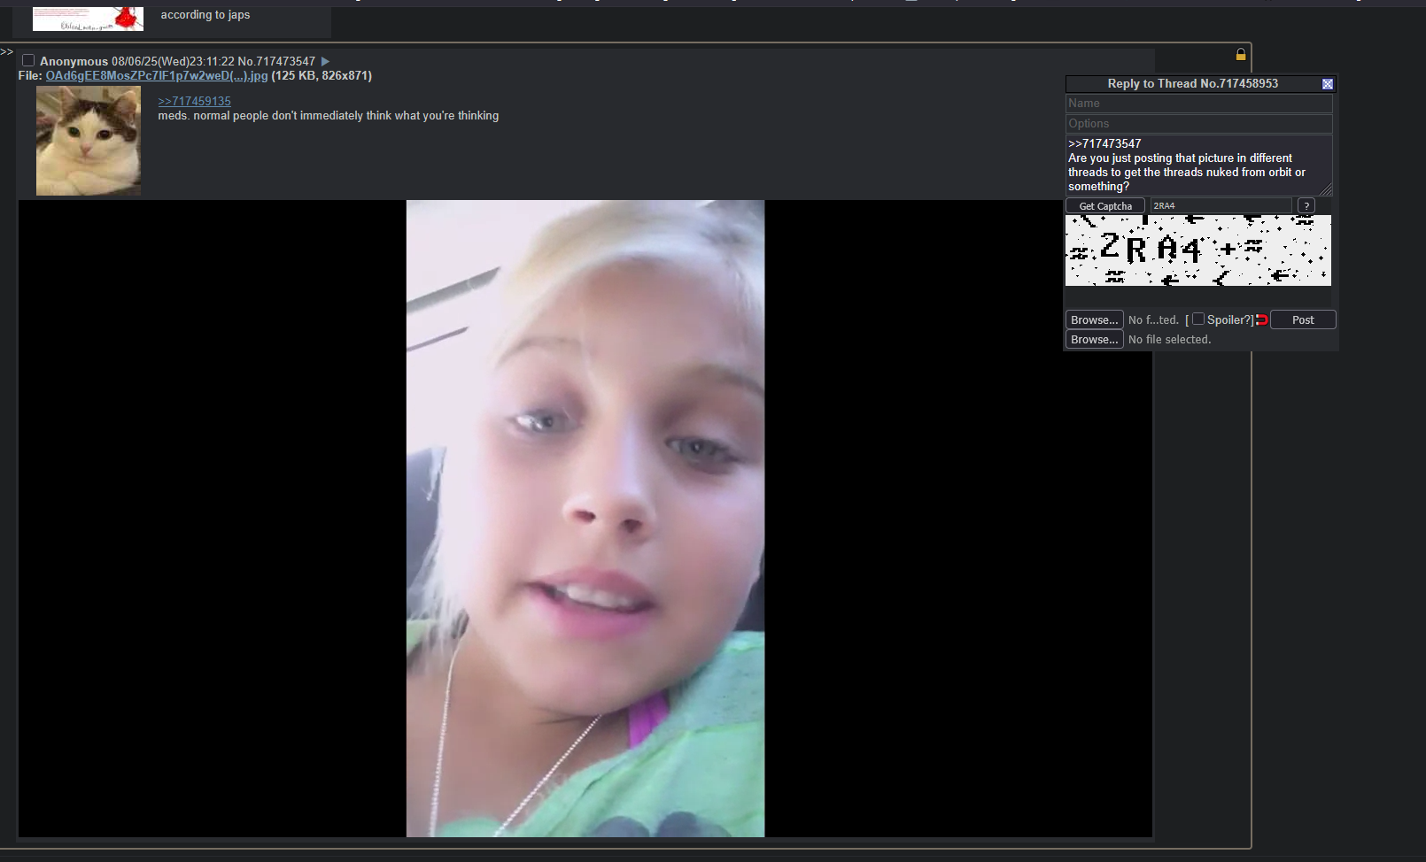Click the timestamp 08/06/25(Wed)23:11:22
The height and width of the screenshot is (862, 1426).
173,62
